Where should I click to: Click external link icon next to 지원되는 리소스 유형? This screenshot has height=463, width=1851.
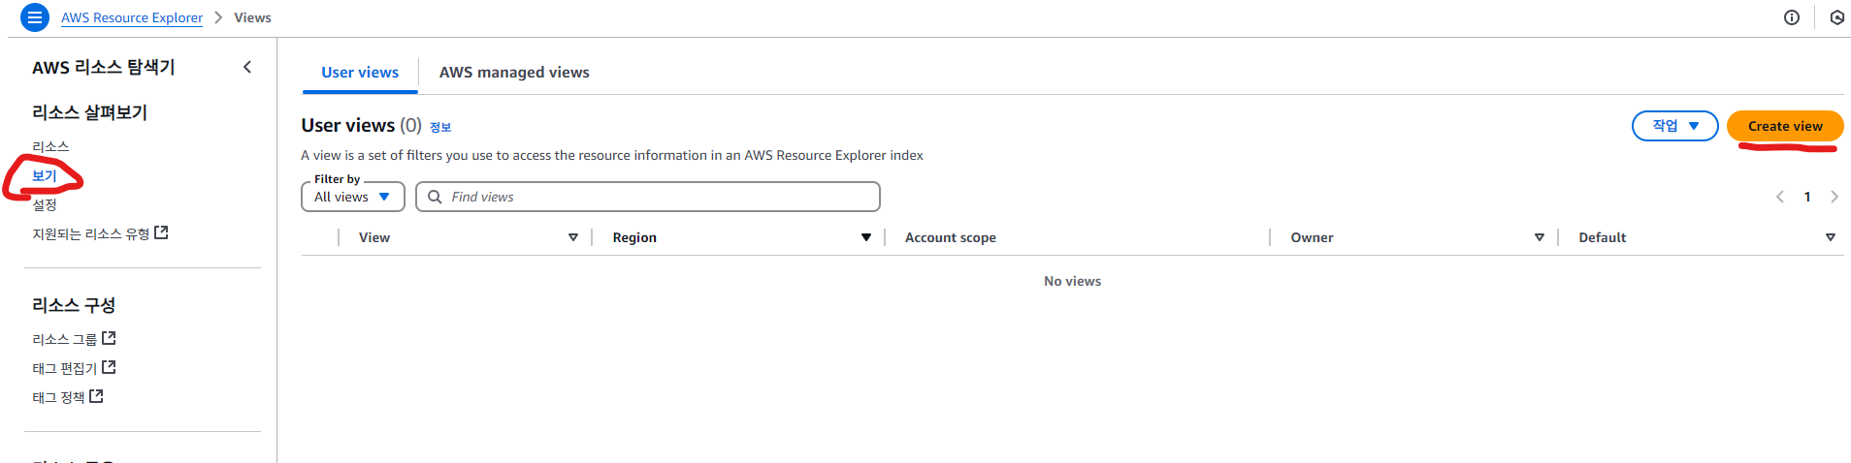(162, 232)
